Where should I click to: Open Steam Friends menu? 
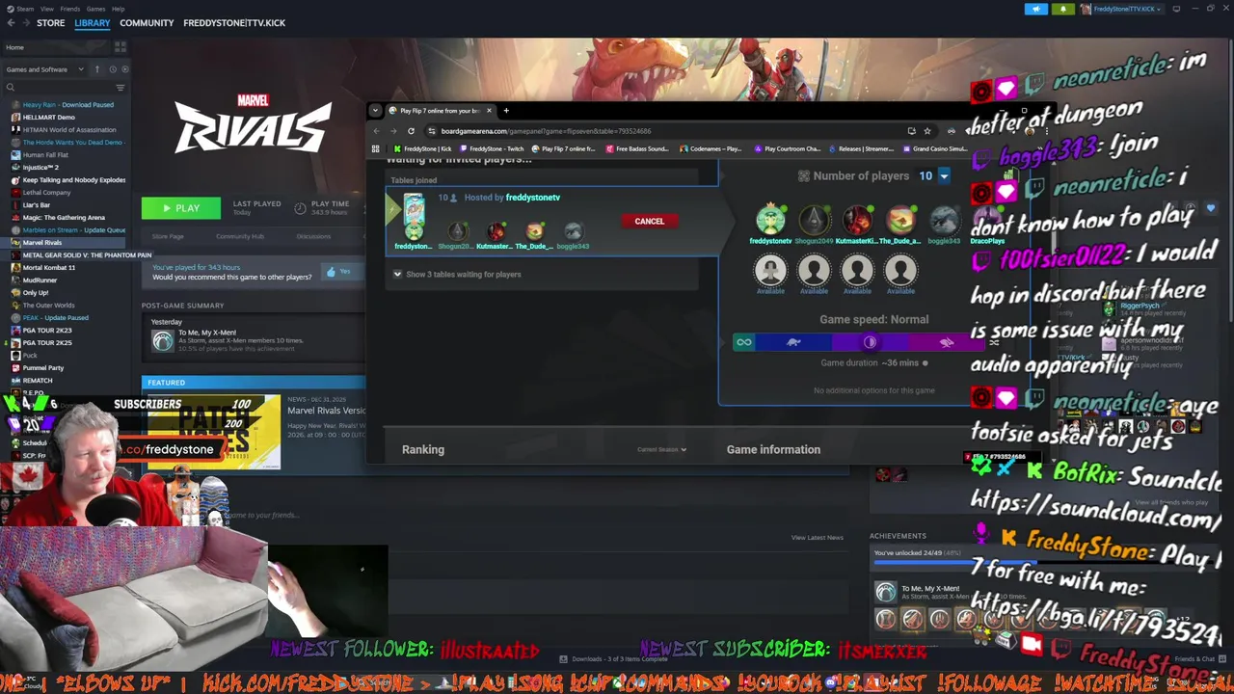(x=69, y=9)
